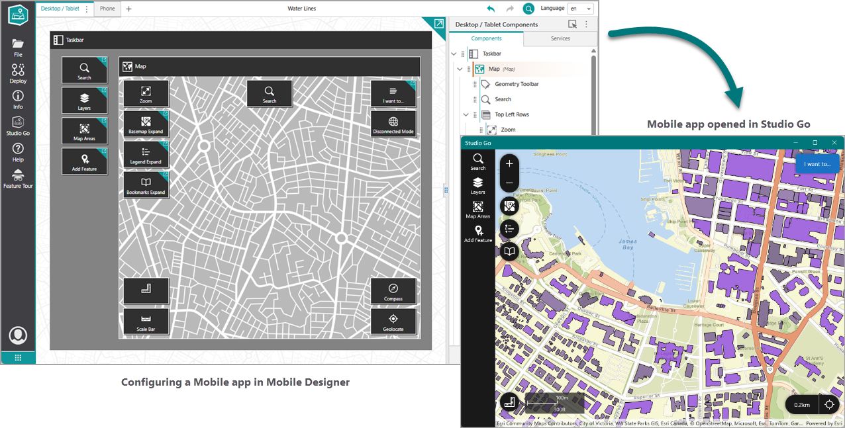Click the Mobile Designer logo icon
Image resolution: width=845 pixels, height=428 pixels.
(x=18, y=15)
